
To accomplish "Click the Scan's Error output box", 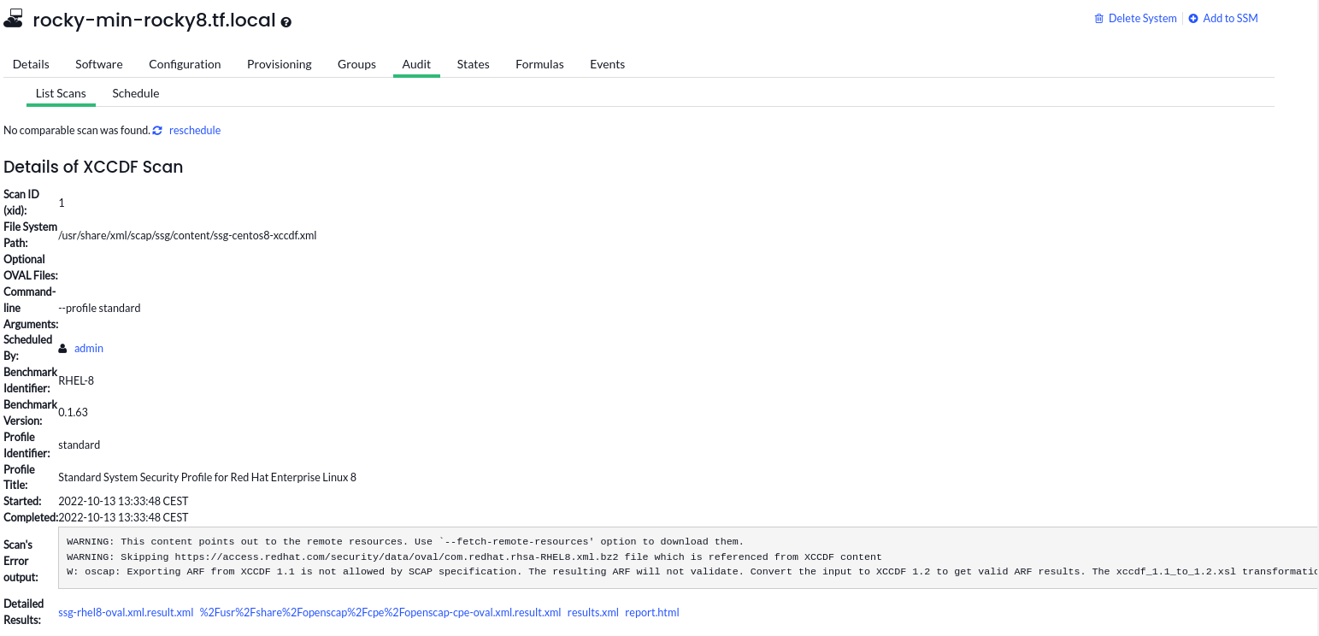I will tap(688, 557).
